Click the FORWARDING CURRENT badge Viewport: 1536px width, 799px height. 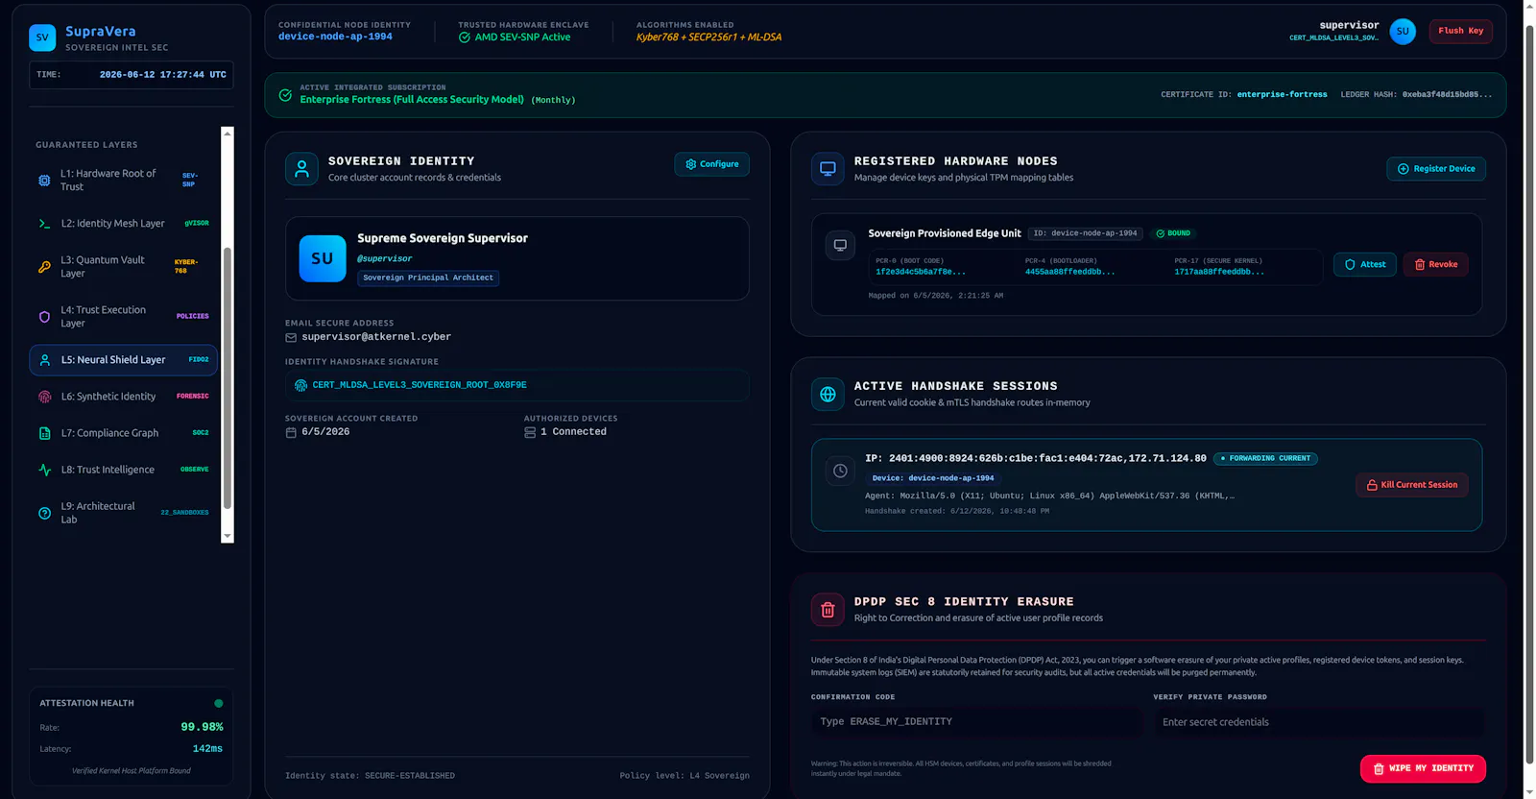pos(1265,459)
